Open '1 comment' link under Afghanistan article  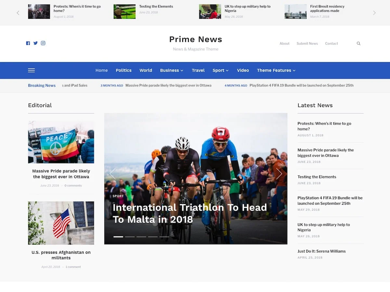(73, 267)
